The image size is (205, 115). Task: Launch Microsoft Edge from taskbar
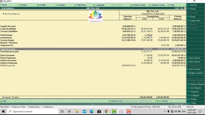(x=92, y=111)
